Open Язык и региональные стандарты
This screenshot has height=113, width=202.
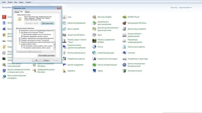coord(14,77)
